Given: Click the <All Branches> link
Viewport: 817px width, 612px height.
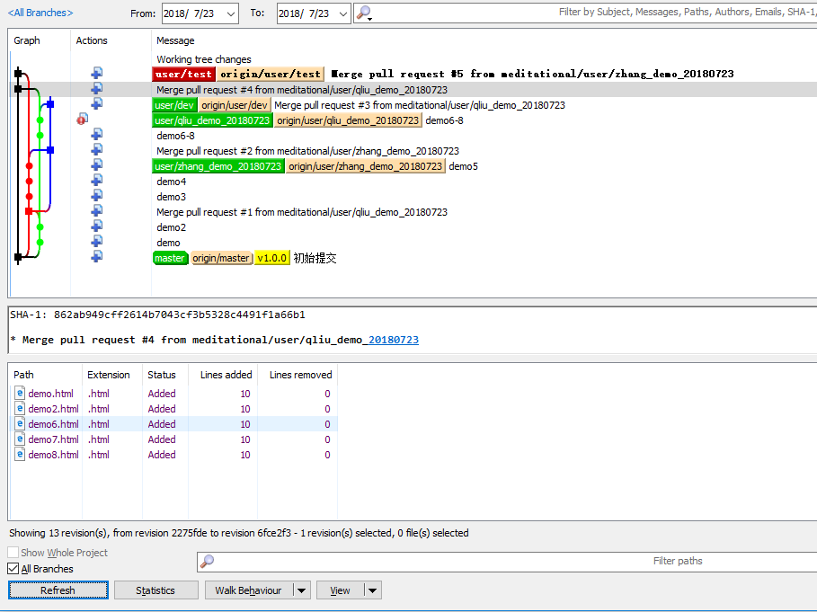Looking at the screenshot, I should click(40, 13).
